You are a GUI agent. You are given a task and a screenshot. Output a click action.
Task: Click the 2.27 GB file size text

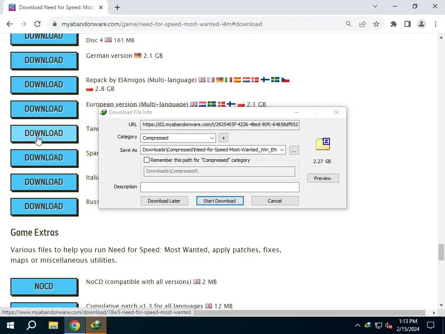(x=322, y=161)
